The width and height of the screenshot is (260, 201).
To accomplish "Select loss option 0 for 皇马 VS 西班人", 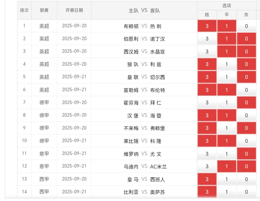I will tap(246, 179).
